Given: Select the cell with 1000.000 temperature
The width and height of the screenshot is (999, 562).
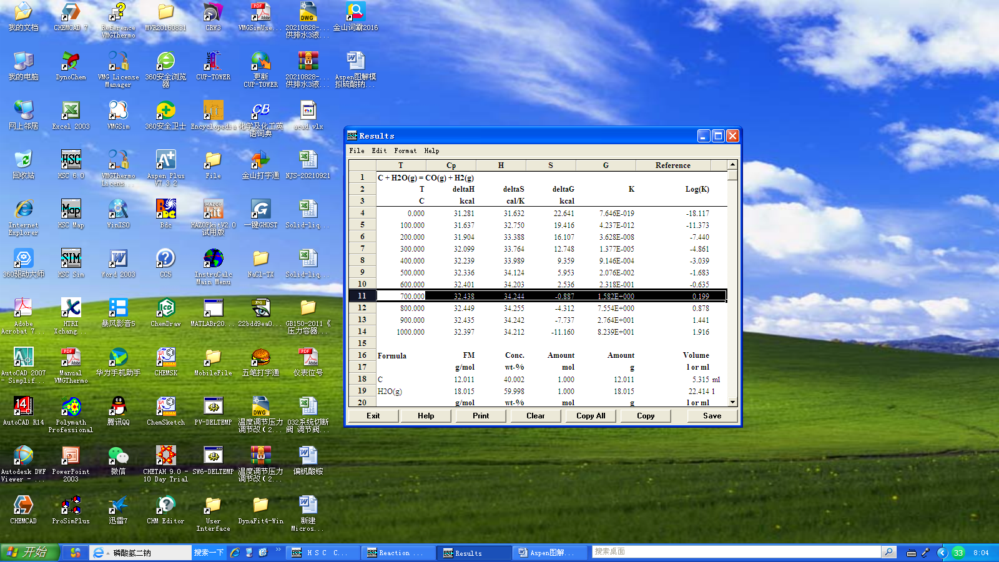Looking at the screenshot, I should (x=401, y=332).
